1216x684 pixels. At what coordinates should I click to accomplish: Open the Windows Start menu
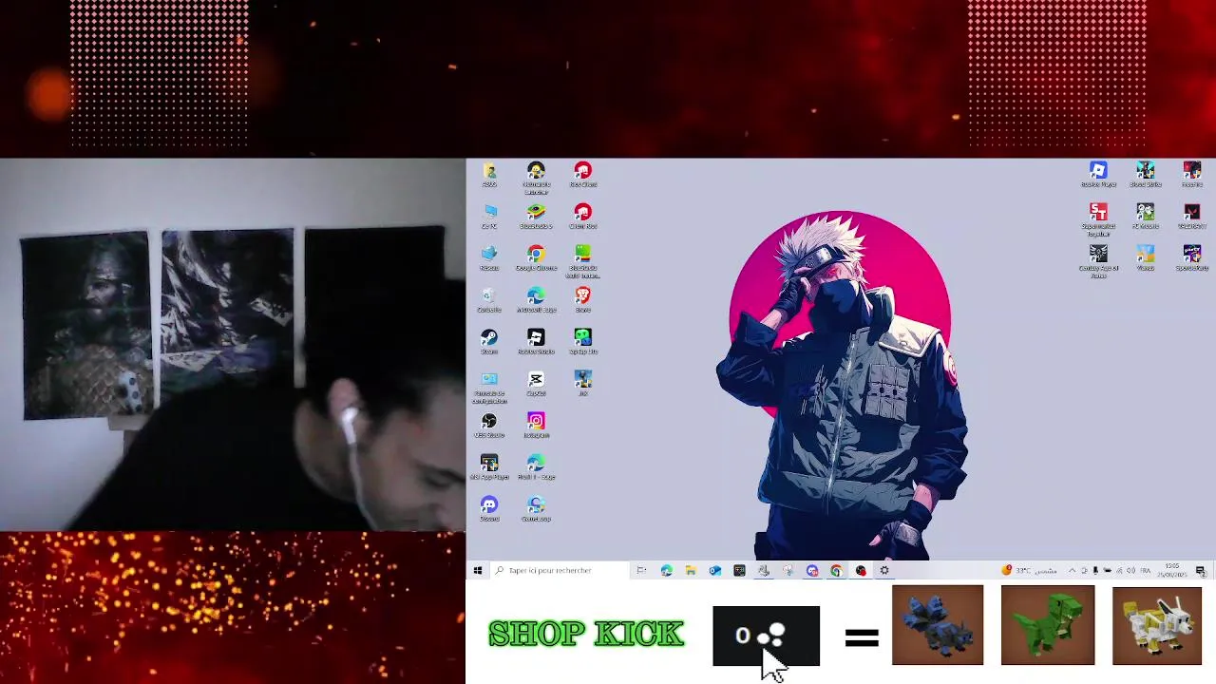[x=478, y=570]
